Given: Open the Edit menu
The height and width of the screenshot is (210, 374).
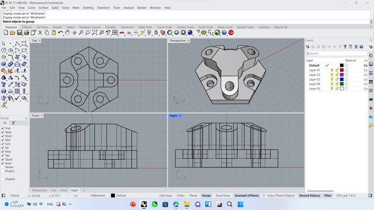Looking at the screenshot, I should pos(12,8).
